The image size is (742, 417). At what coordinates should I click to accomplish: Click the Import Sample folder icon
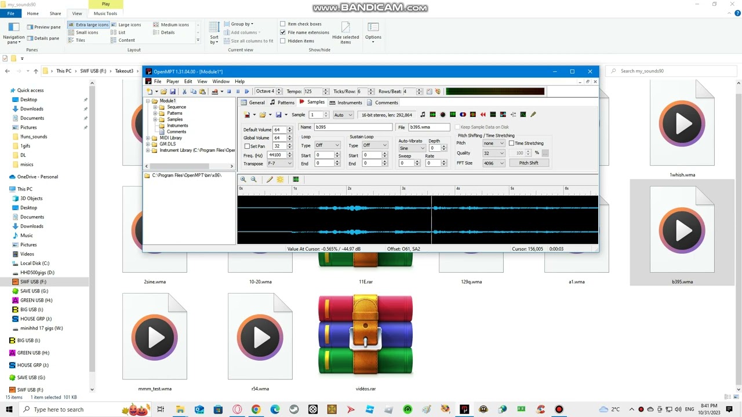pyautogui.click(x=263, y=115)
